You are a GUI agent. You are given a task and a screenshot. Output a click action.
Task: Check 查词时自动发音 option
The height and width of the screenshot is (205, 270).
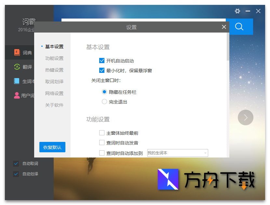point(102,143)
